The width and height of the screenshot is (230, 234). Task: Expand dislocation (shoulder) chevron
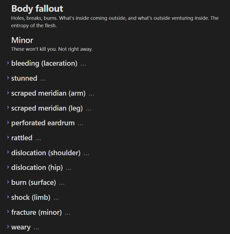coord(8,152)
